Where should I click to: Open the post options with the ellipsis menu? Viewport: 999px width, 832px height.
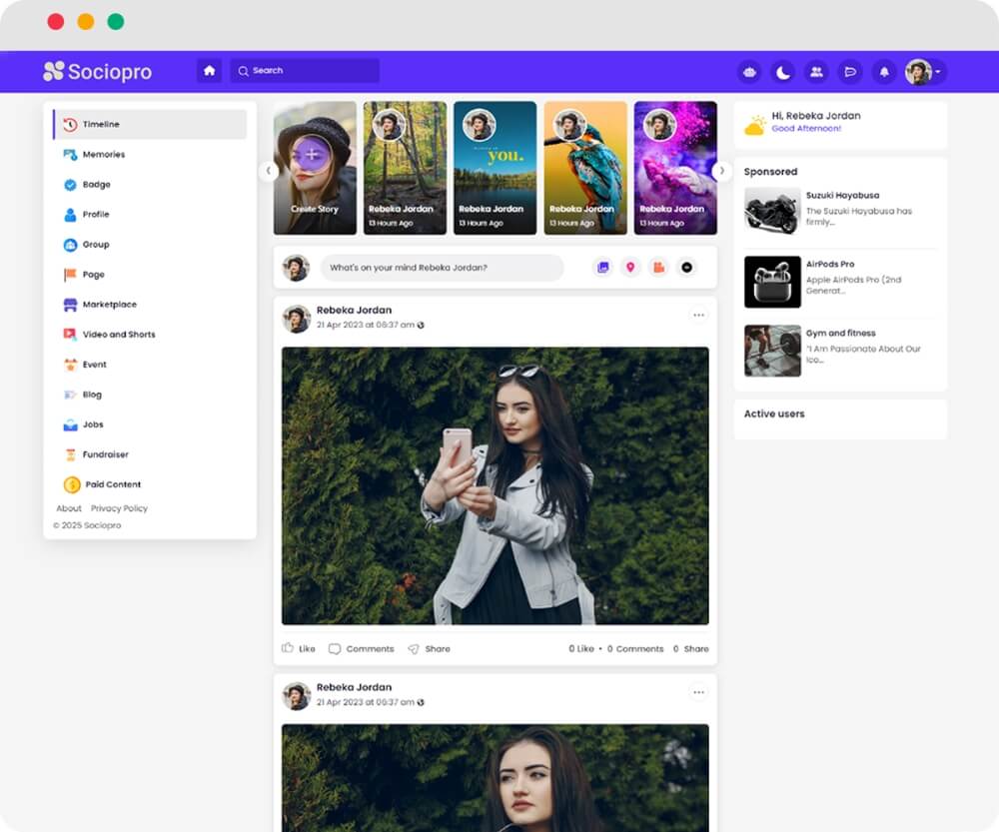point(699,314)
